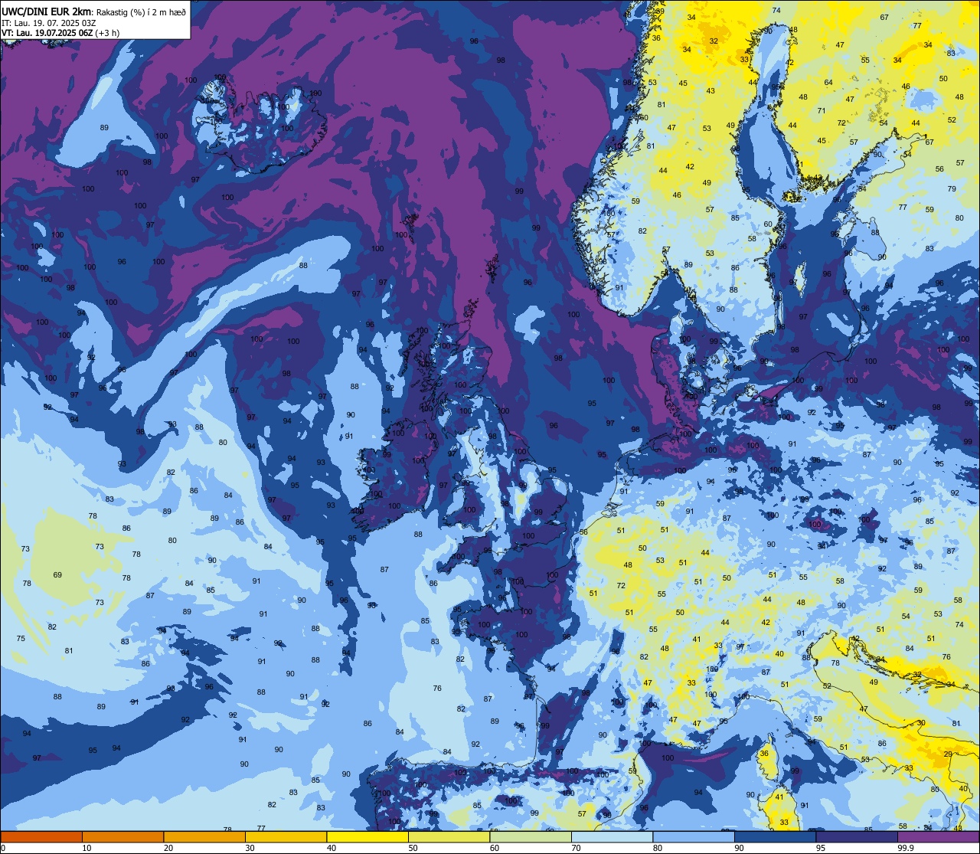Click the '99.9' legend tick label

(x=906, y=848)
